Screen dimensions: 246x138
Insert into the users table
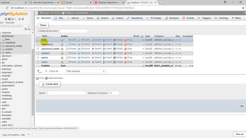(x=108, y=62)
